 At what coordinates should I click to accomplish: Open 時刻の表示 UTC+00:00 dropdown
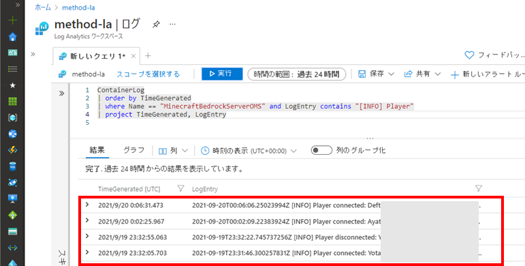(249, 151)
